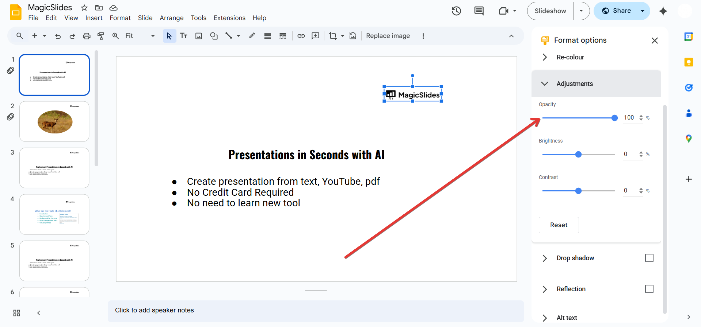The image size is (701, 327).
Task: Open the insert link icon
Action: coord(301,36)
